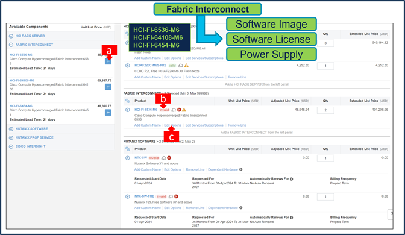Click quantity field for NTX-SW
The height and width of the screenshot is (235, 405).
pos(325,158)
